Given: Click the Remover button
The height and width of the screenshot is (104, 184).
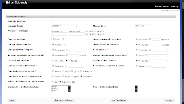Looking at the screenshot, I should tap(169, 100).
